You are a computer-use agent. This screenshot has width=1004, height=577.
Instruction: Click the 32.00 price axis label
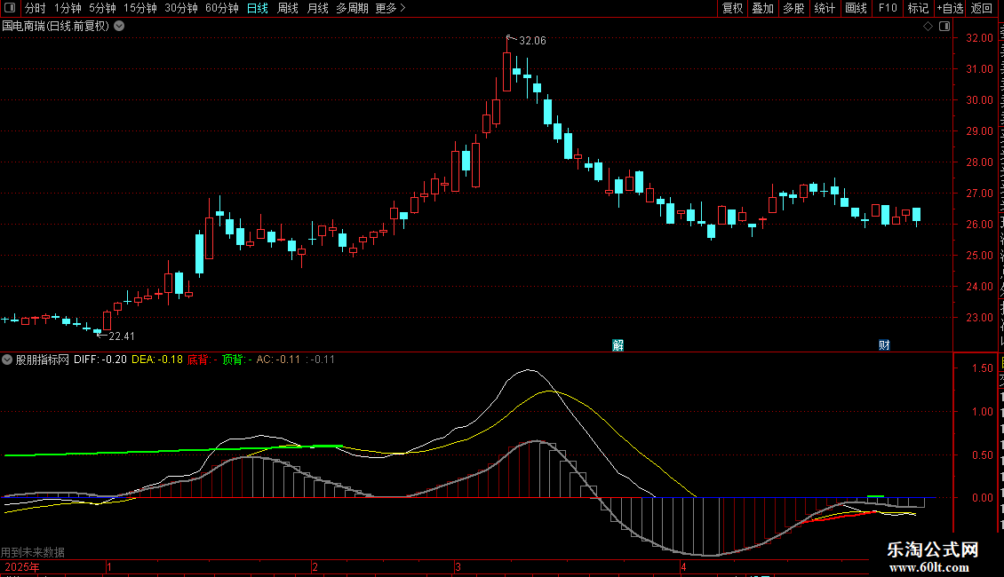pos(980,38)
